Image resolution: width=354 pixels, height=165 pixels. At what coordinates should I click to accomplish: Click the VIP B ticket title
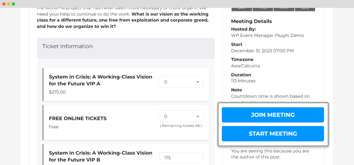[x=101, y=156]
